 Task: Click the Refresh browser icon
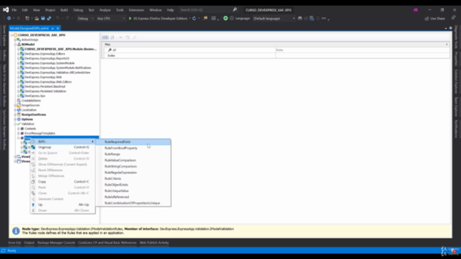tap(194, 18)
